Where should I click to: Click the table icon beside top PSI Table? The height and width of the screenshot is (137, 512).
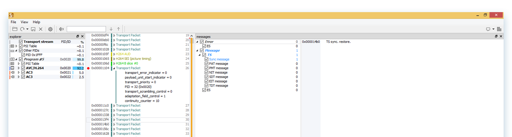12,46
